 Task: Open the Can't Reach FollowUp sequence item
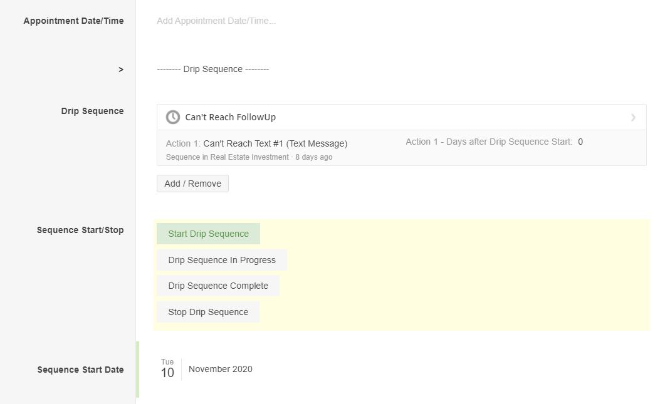pyautogui.click(x=231, y=117)
